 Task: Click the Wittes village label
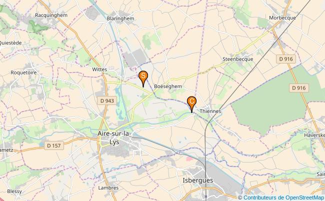(x=99, y=69)
